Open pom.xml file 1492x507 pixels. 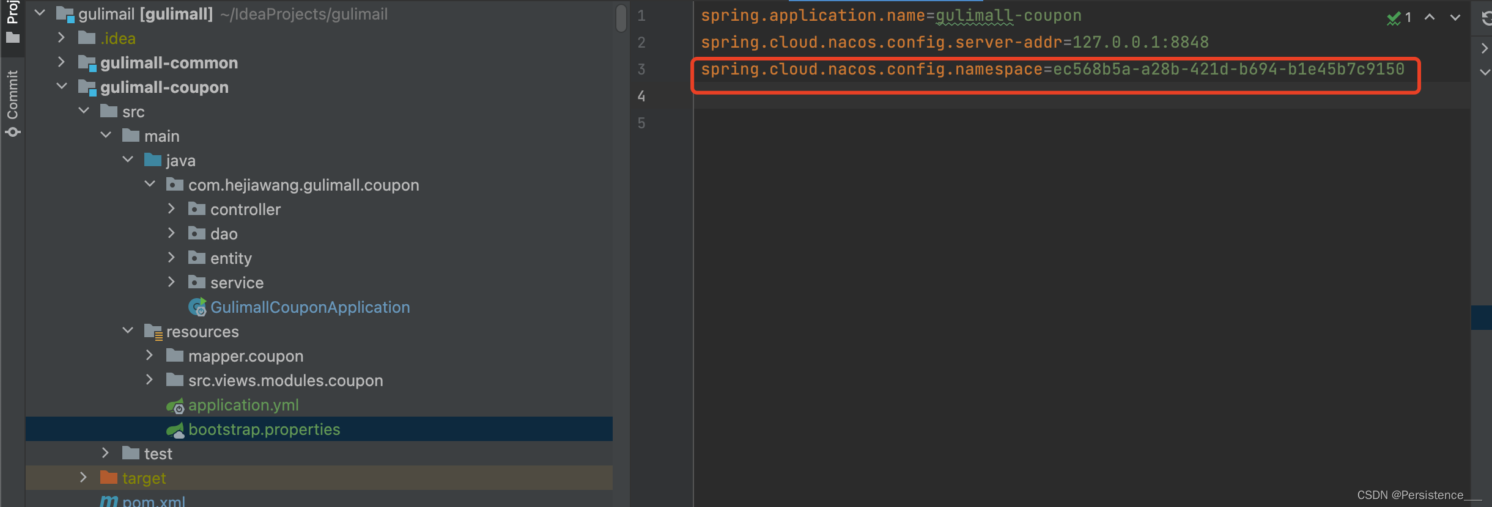tap(153, 501)
